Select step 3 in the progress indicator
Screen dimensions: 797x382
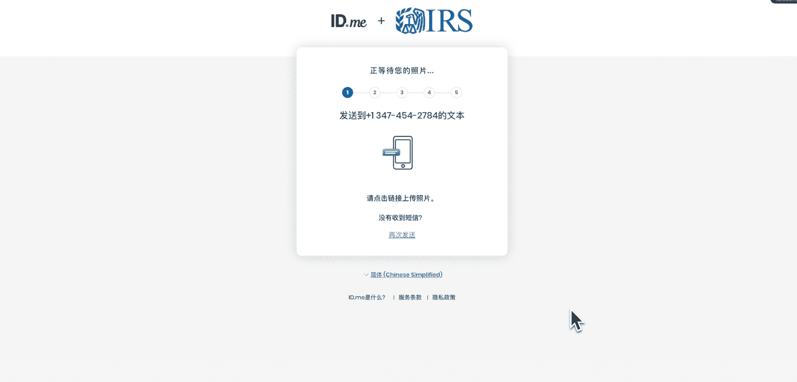coord(402,92)
